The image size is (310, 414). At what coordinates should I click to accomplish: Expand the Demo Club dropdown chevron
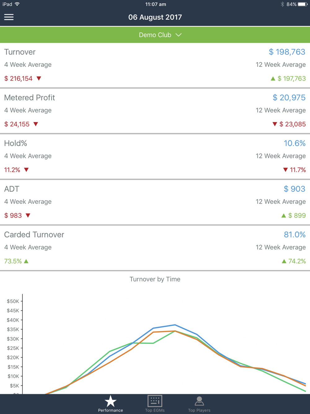pos(179,35)
